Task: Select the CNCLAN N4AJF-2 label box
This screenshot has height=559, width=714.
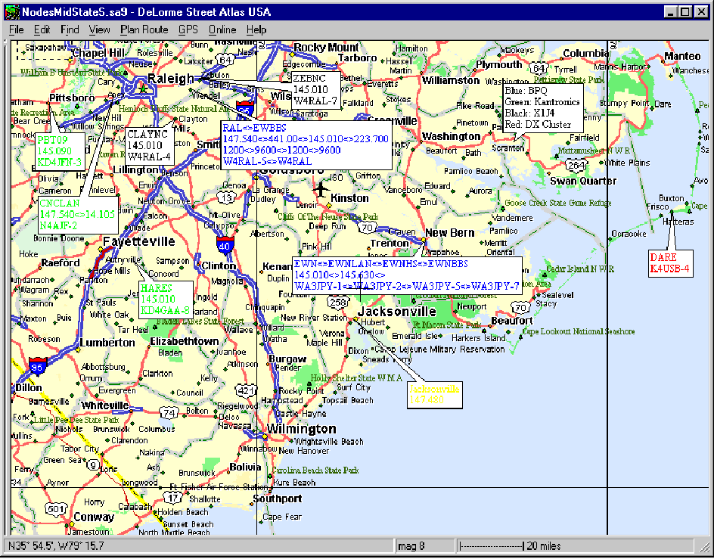Action: click(x=79, y=215)
